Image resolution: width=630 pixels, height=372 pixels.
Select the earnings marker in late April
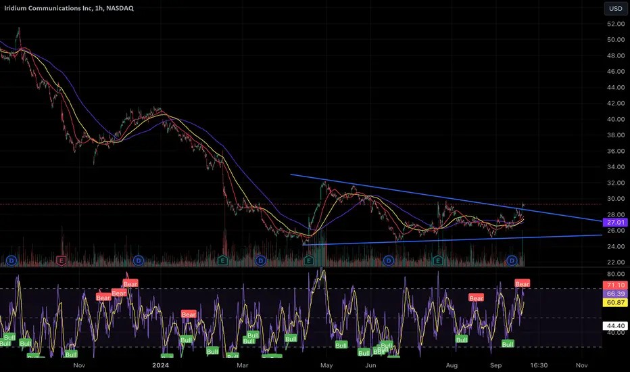(x=308, y=260)
